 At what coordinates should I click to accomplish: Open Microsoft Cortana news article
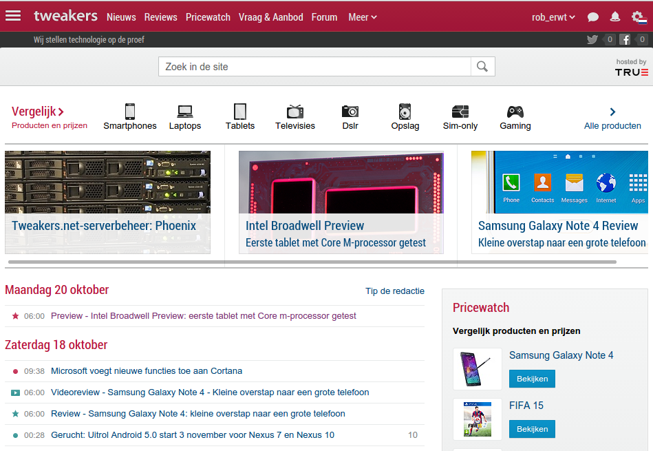pos(146,371)
